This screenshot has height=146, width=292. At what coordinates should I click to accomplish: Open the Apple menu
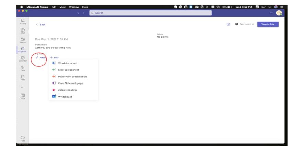pos(21,7)
